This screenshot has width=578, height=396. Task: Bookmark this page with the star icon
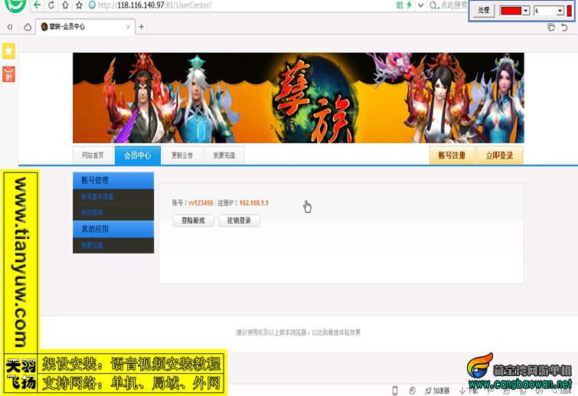[x=79, y=5]
